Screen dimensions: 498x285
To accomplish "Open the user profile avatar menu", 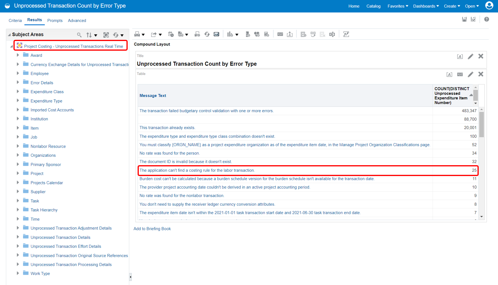I will point(489,6).
